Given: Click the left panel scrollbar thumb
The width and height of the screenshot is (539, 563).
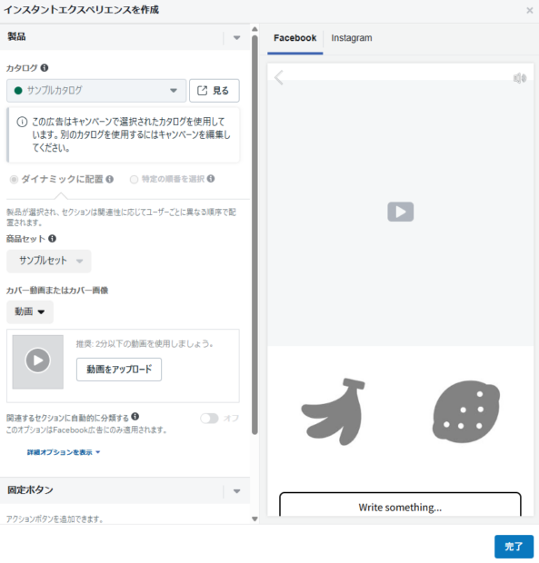Looking at the screenshot, I should point(255,235).
